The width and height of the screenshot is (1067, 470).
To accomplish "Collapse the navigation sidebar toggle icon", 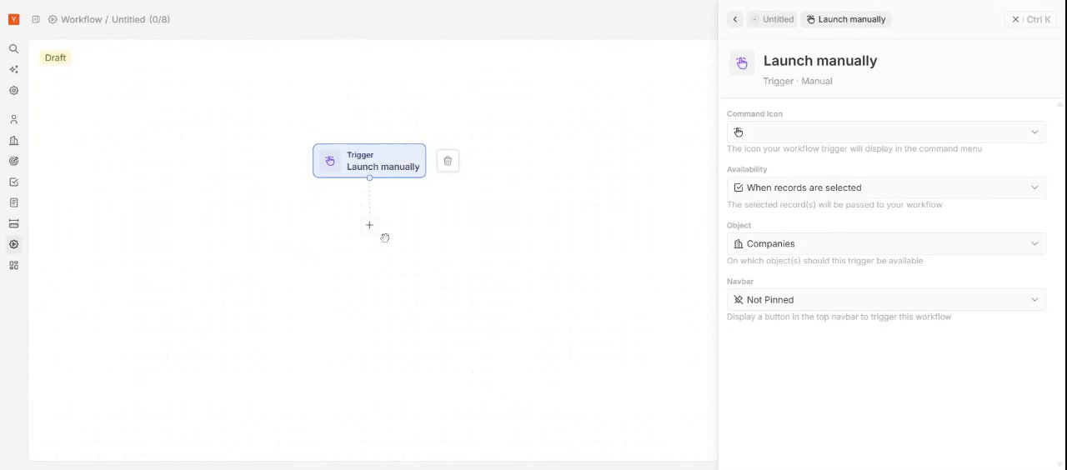I will point(36,19).
